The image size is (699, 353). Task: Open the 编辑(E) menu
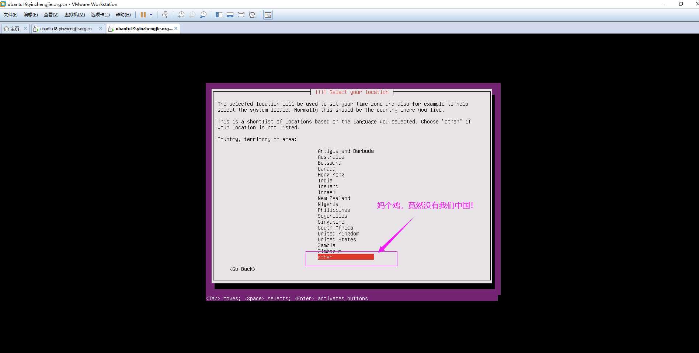point(31,15)
